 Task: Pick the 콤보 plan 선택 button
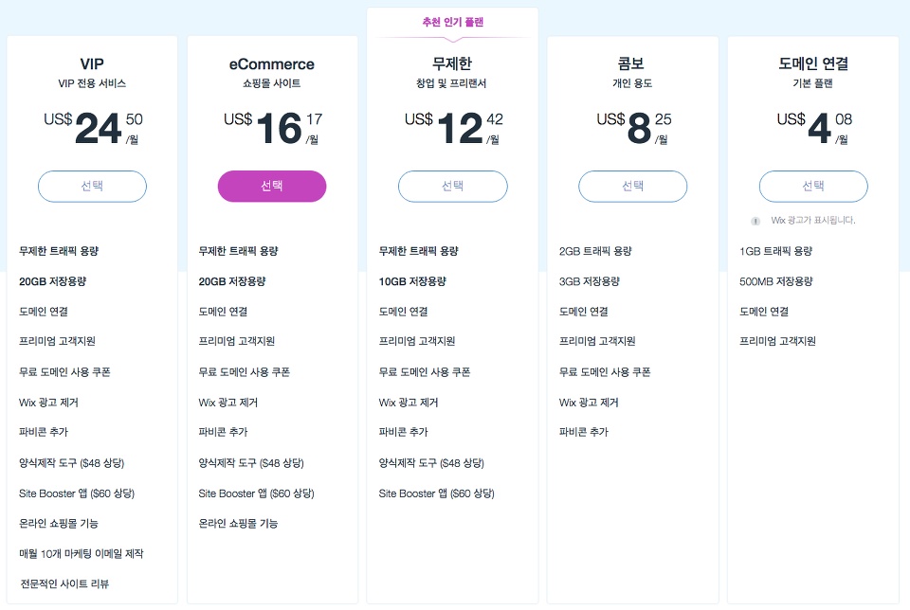[x=632, y=187]
